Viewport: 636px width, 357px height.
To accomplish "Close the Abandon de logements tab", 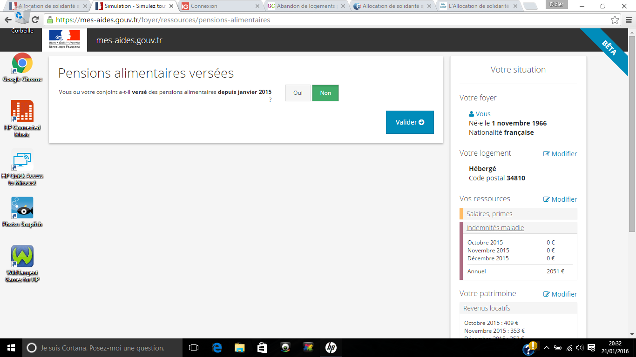I will 343,6.
